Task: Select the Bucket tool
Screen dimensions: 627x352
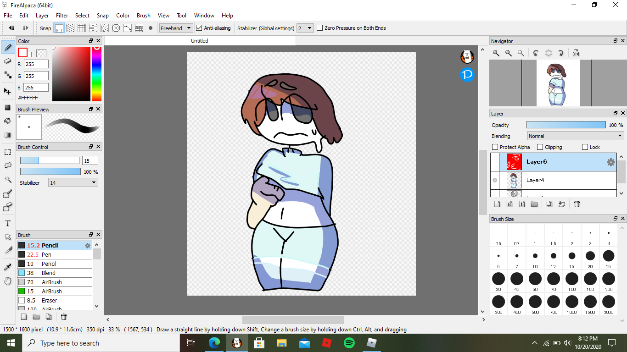Action: 8,121
